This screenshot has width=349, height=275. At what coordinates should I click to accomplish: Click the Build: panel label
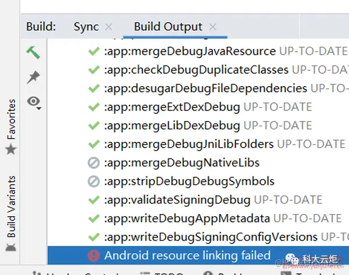[41, 27]
